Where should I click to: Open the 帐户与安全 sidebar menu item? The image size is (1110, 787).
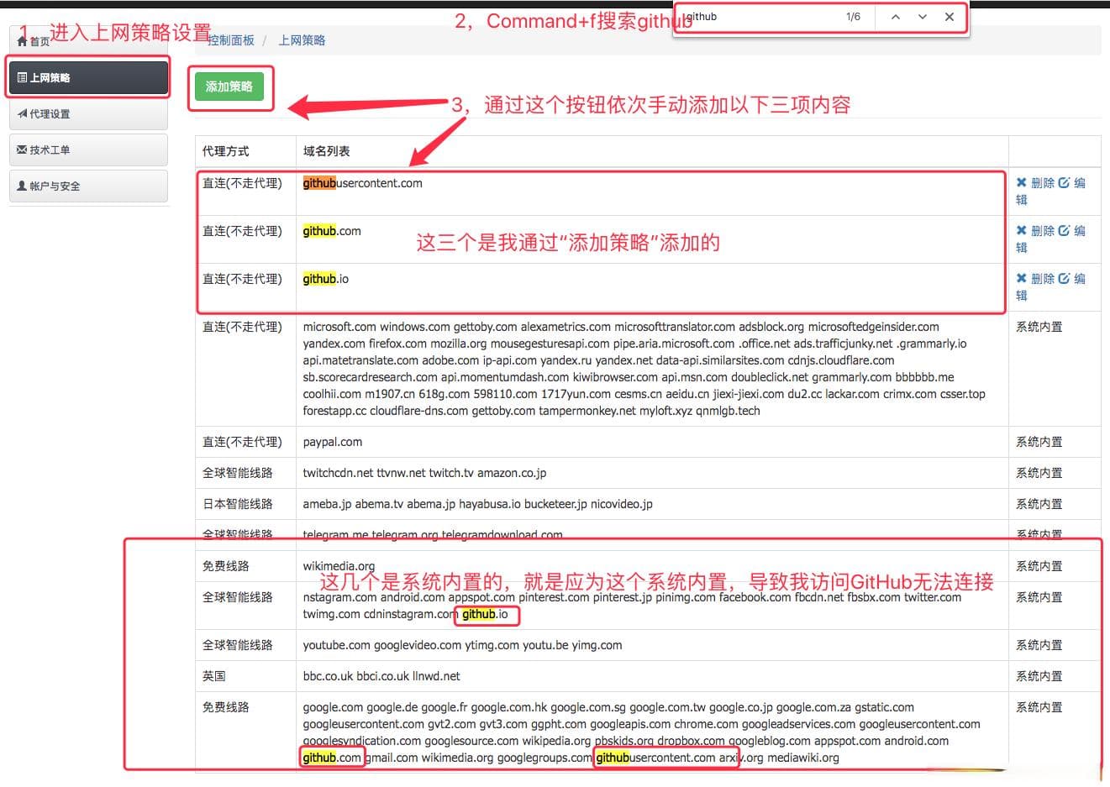point(88,186)
